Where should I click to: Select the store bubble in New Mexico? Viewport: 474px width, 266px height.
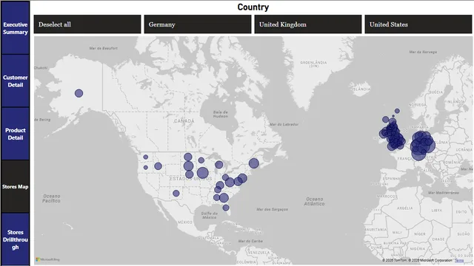coord(176,194)
